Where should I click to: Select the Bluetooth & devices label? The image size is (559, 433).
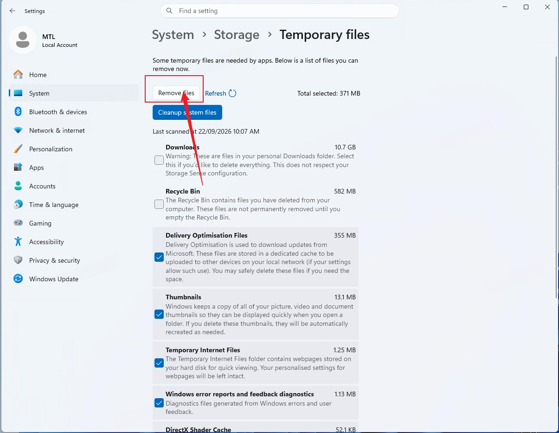coord(58,112)
